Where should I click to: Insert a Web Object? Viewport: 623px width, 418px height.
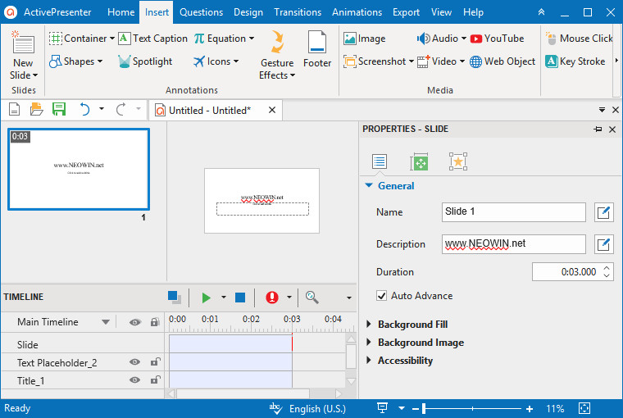[476, 61]
